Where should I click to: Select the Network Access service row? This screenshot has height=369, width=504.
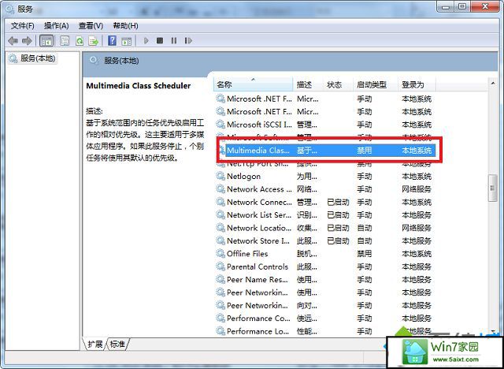coord(325,189)
